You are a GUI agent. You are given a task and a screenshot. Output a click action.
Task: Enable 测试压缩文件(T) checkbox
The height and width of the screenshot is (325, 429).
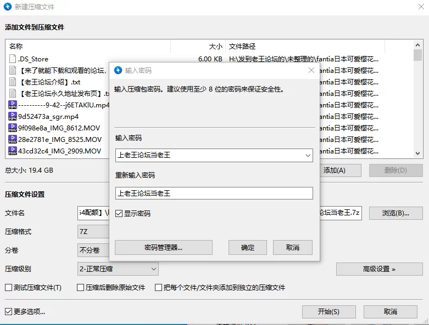coord(8,288)
